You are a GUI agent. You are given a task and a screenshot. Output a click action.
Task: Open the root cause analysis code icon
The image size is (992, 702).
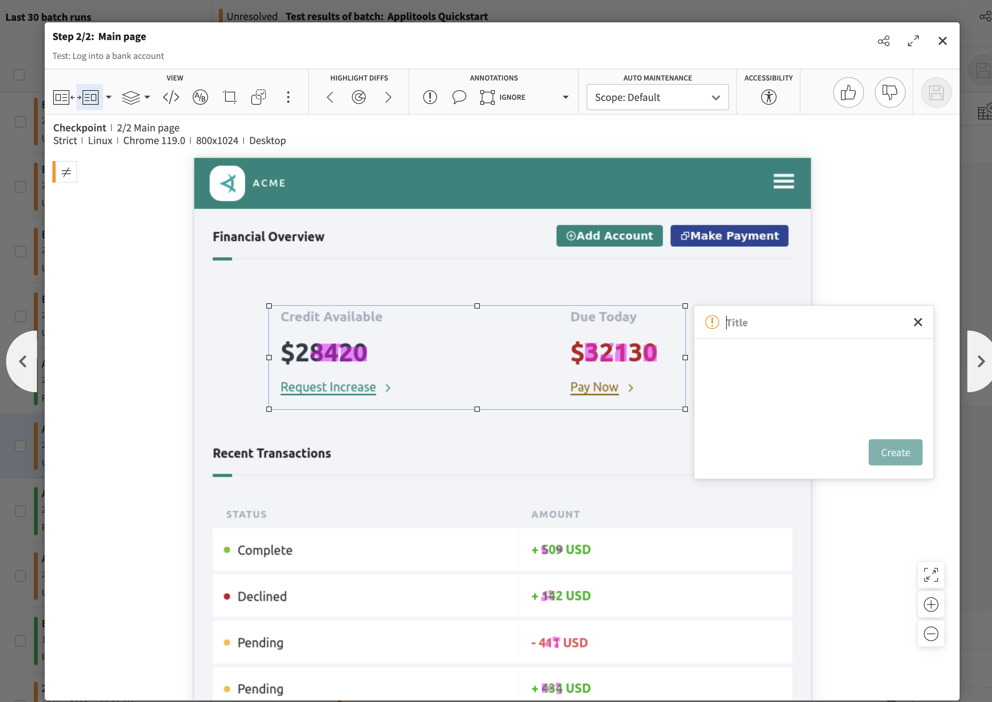171,97
